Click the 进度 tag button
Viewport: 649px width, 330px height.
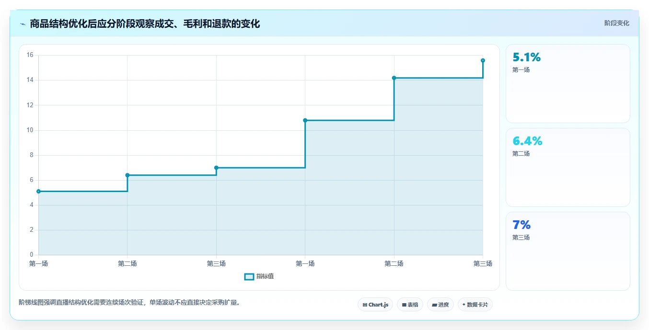(x=440, y=305)
